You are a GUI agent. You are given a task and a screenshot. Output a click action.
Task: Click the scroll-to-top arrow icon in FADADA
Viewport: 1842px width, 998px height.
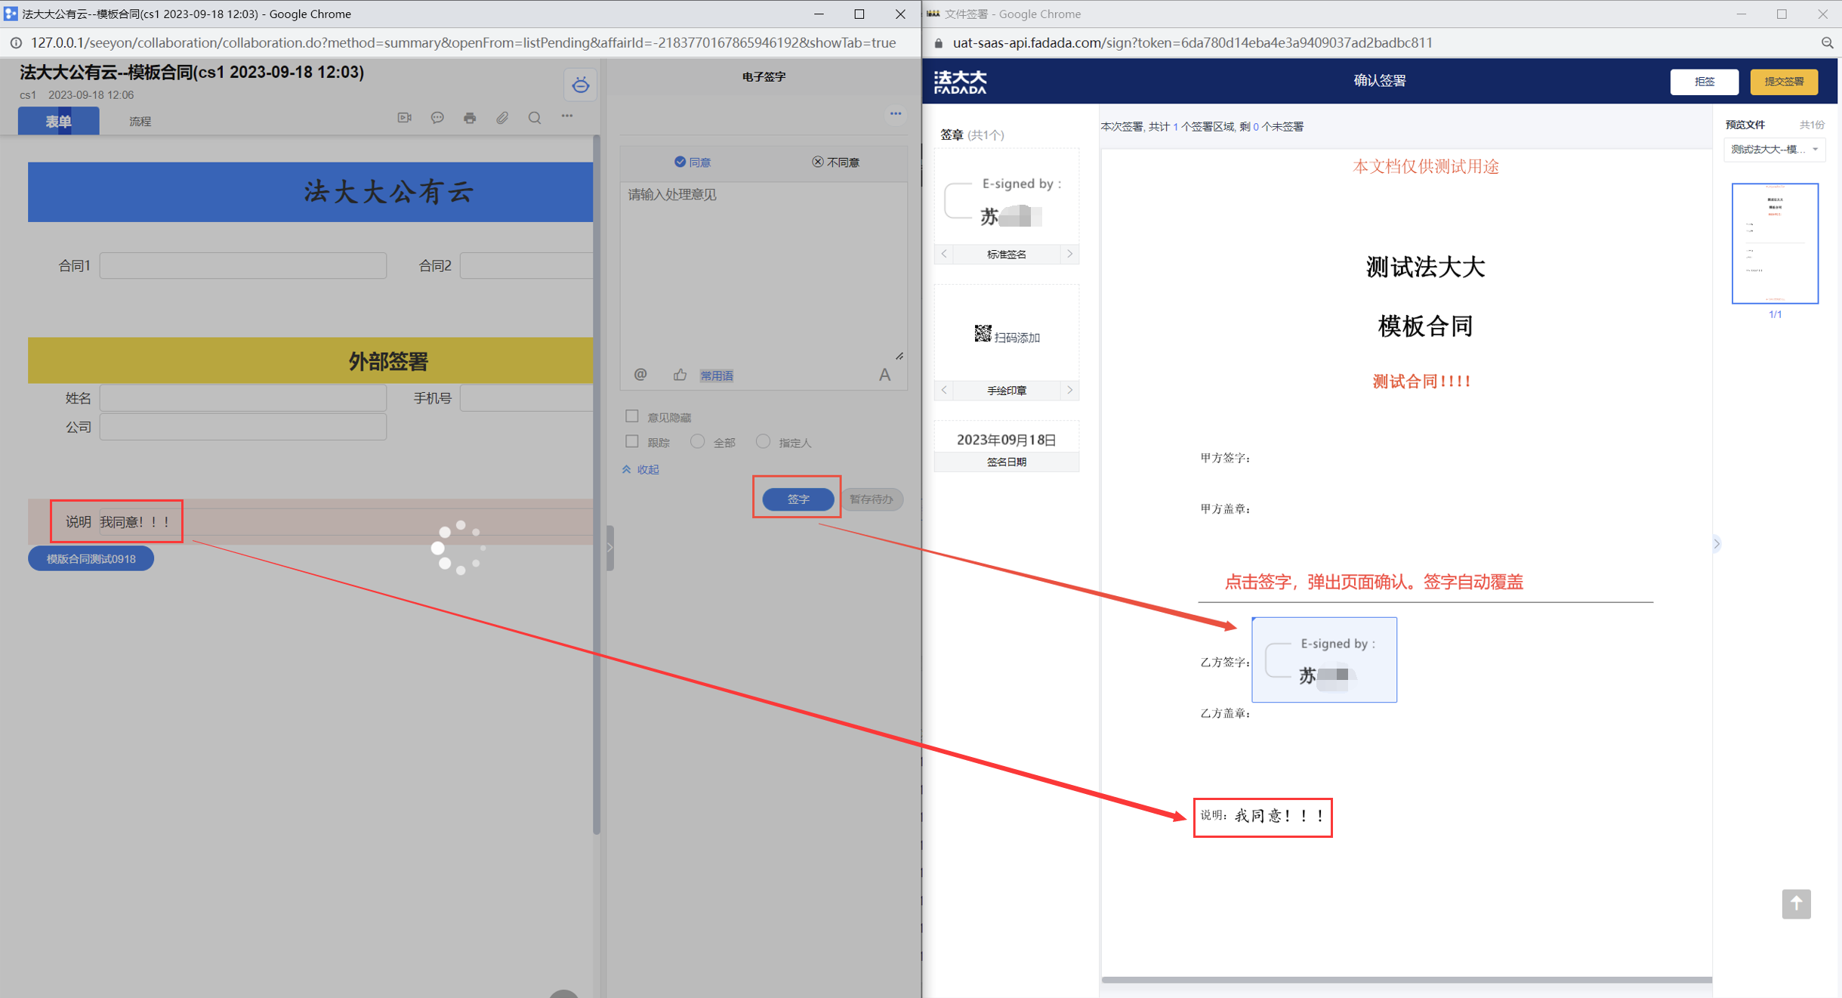tap(1796, 904)
